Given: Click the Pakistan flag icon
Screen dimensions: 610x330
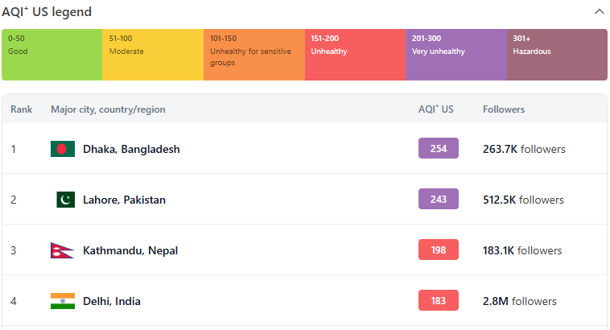Looking at the screenshot, I should pyautogui.click(x=65, y=200).
